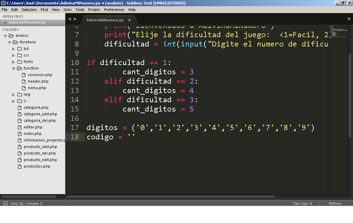The width and height of the screenshot is (353, 223).
Task: Open the Tools menu
Action: 80,10
